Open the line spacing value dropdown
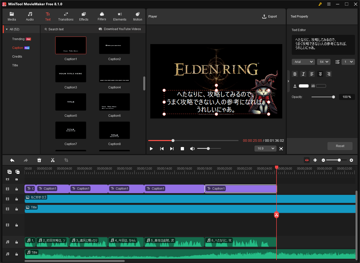This screenshot has width=360, height=263. click(x=348, y=62)
